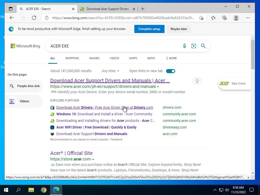Show hidden system tray icons
This screenshot has width=260, height=195.
(215, 190)
